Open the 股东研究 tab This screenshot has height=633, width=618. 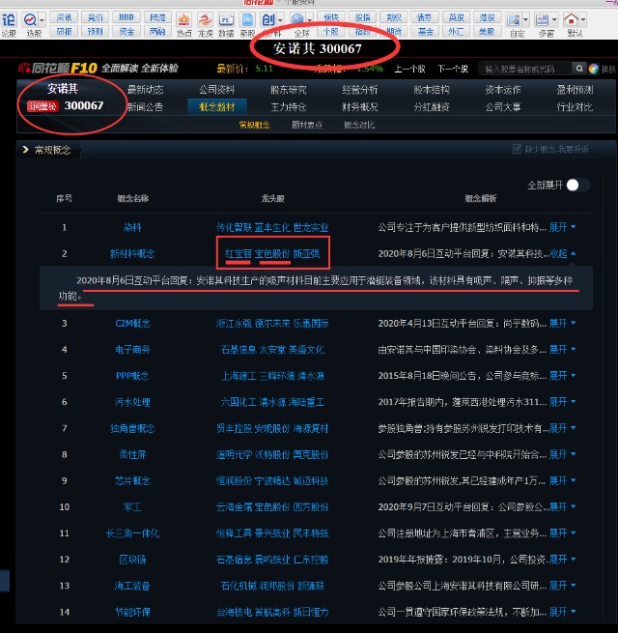pos(289,90)
